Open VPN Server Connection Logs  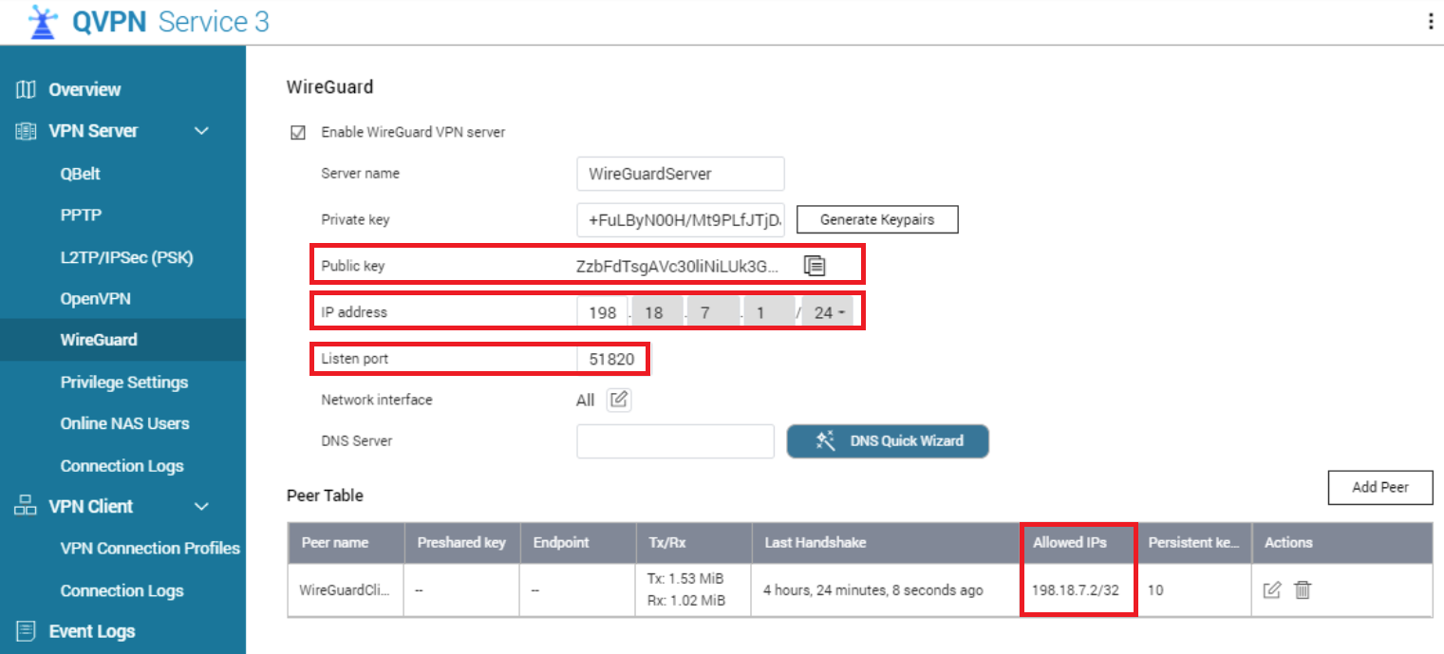click(122, 465)
